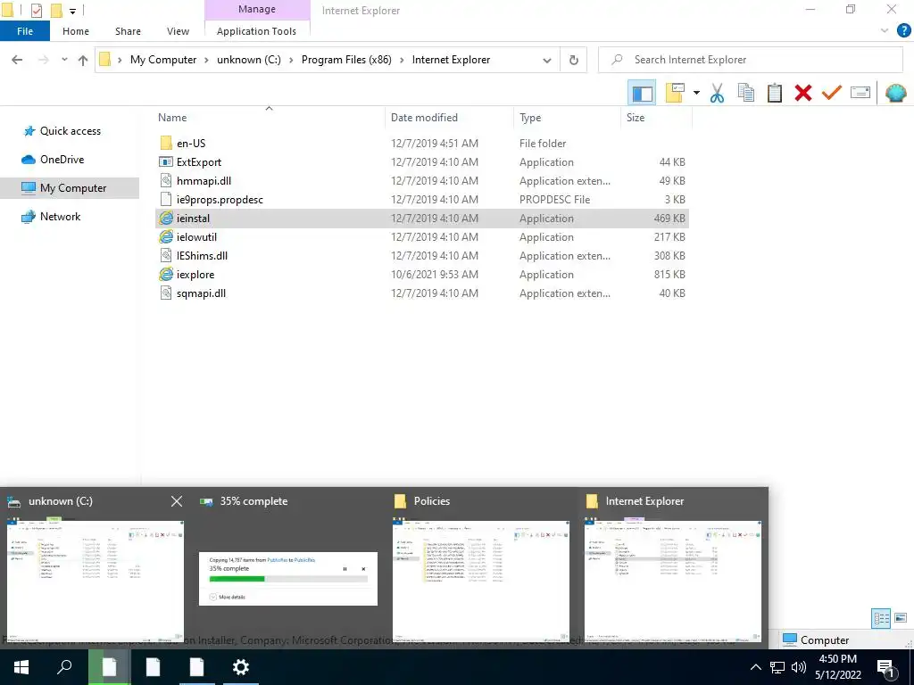This screenshot has height=685, width=914.
Task: Go up one folder level
Action: pyautogui.click(x=83, y=60)
